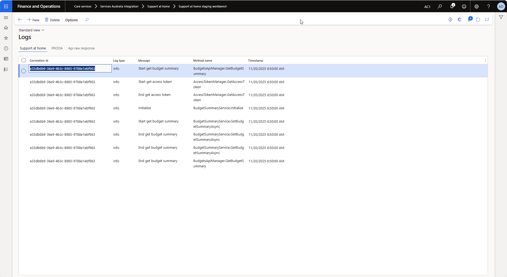Viewport: 507px width, 277px height.
Task: Click the Delete button
Action: tap(52, 20)
